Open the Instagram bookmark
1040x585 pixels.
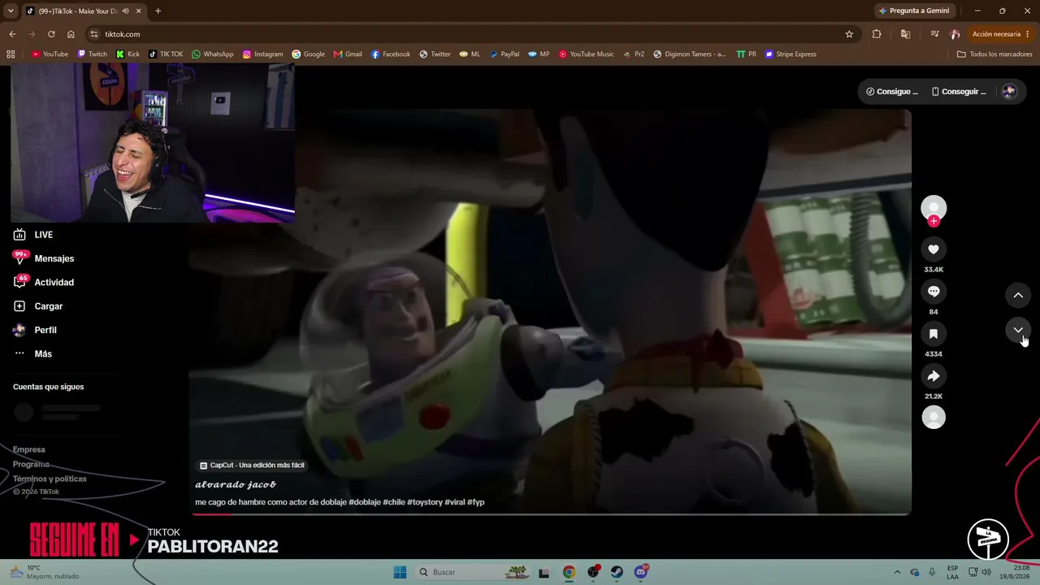pyautogui.click(x=262, y=54)
